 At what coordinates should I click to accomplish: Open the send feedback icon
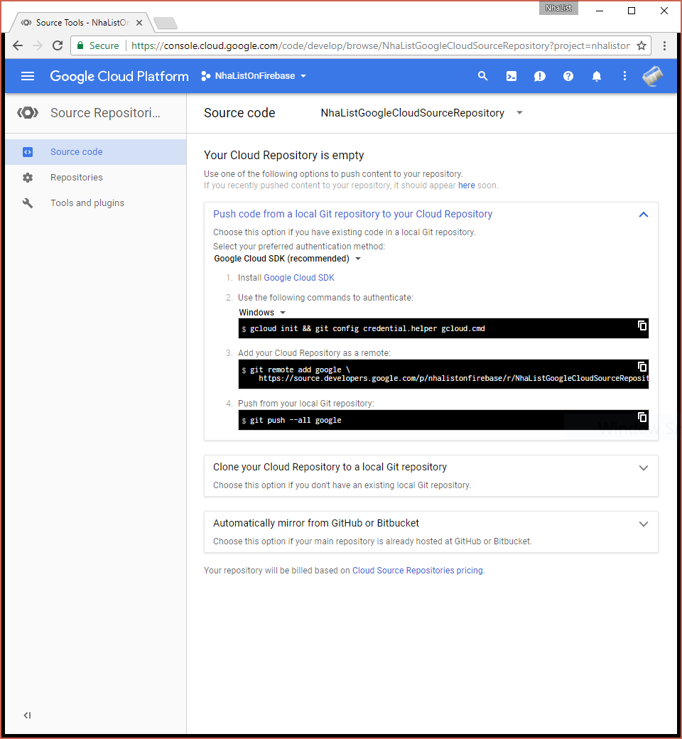coord(540,76)
